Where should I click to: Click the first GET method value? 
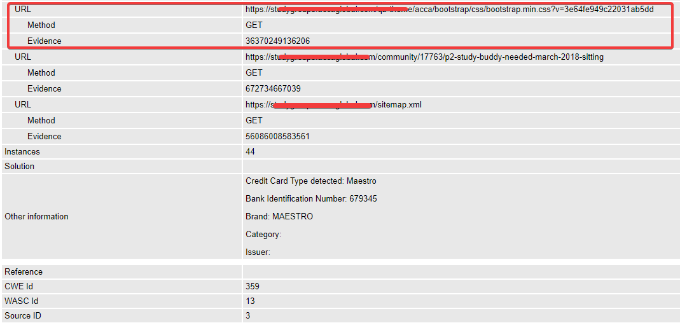(x=254, y=25)
